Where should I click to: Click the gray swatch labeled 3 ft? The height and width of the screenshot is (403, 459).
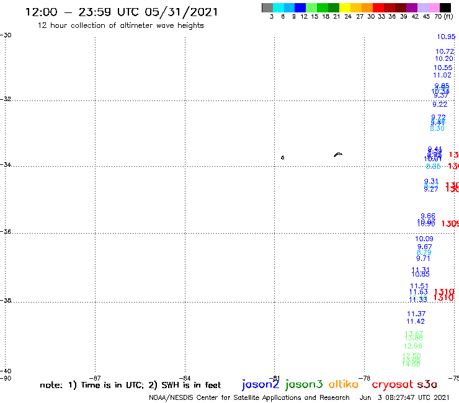point(267,7)
